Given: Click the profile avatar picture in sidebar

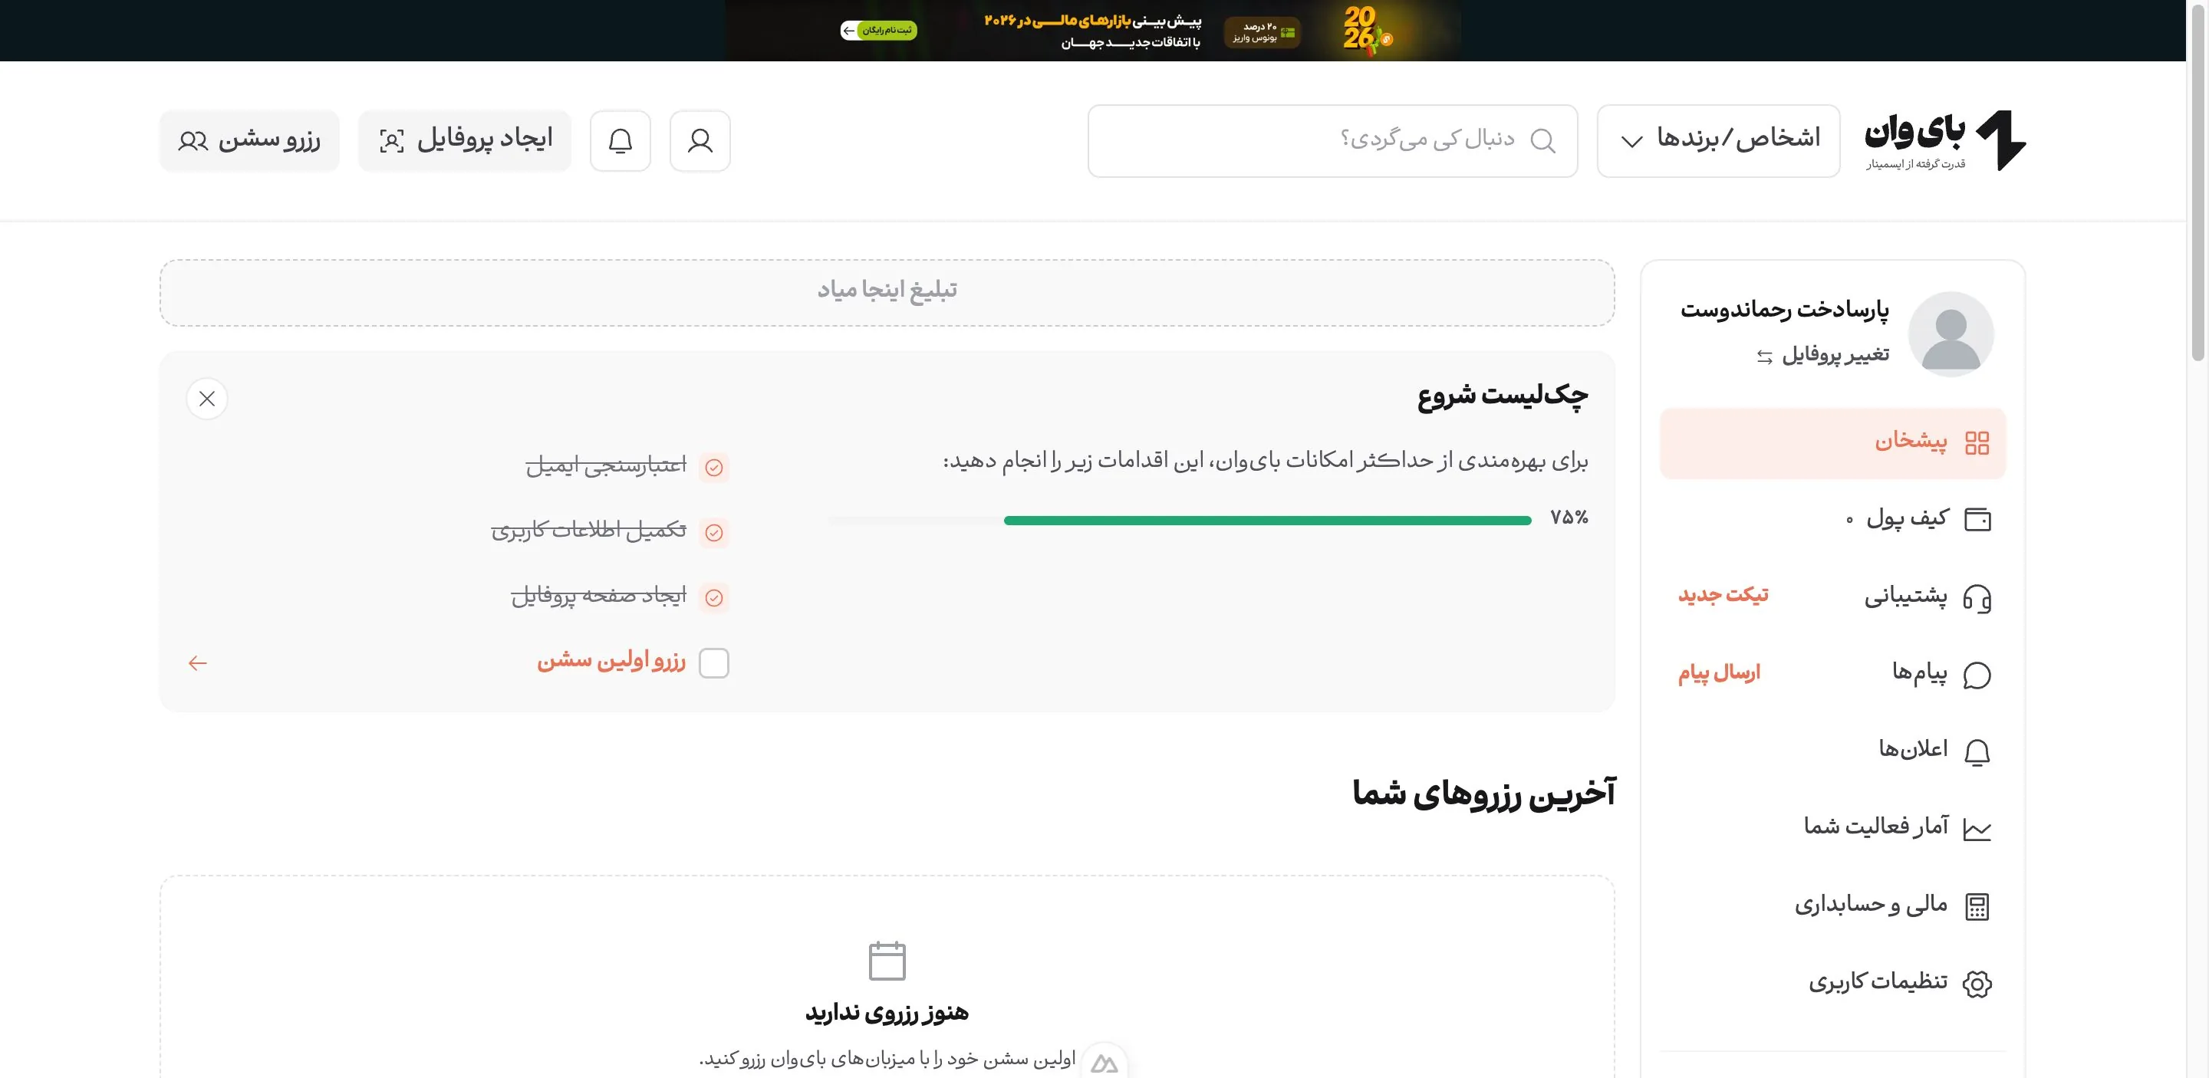Looking at the screenshot, I should [x=1950, y=334].
